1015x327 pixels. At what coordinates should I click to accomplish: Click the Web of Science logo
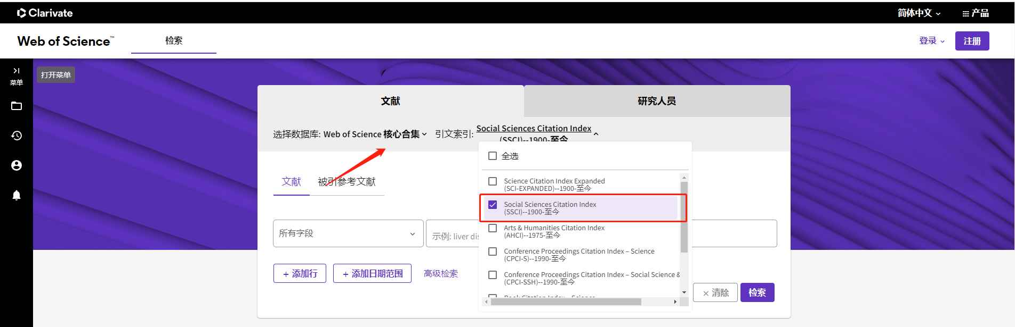click(66, 41)
